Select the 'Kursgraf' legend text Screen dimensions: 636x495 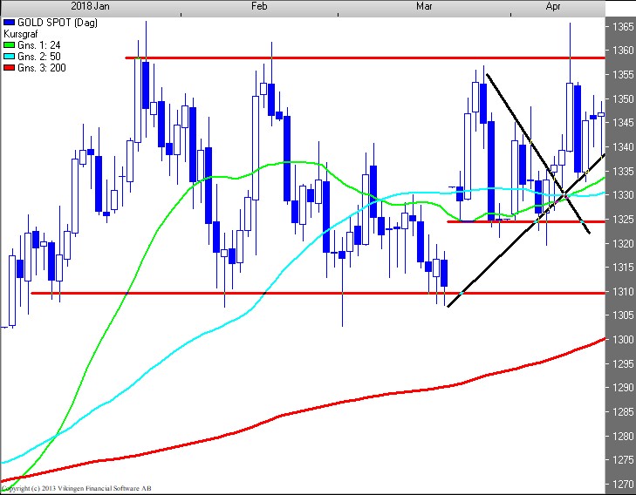coord(20,34)
